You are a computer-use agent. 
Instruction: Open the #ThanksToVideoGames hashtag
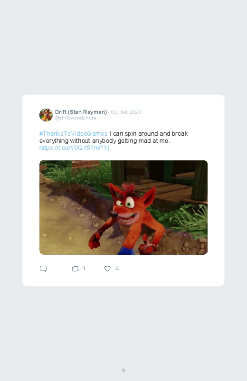tap(73, 134)
